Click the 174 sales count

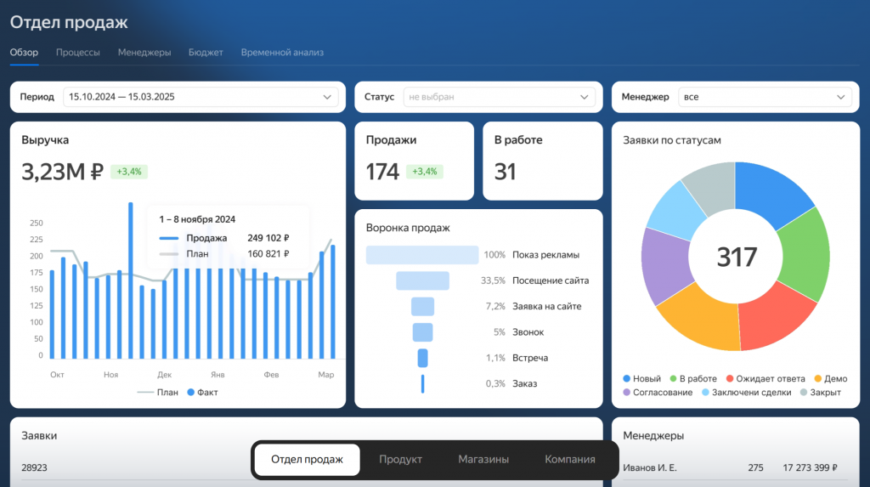pyautogui.click(x=382, y=172)
